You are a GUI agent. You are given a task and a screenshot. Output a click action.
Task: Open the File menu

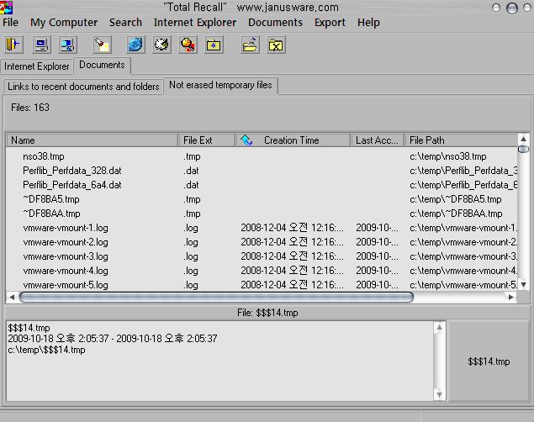pos(11,23)
